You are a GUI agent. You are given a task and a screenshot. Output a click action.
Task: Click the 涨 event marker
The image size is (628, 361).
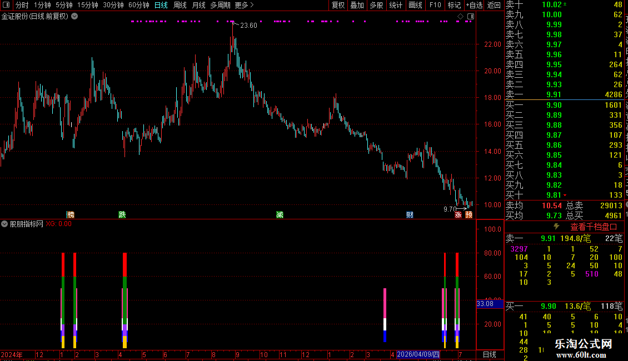coord(458,214)
